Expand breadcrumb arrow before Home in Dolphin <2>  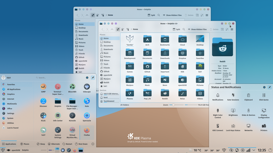tap(131, 29)
